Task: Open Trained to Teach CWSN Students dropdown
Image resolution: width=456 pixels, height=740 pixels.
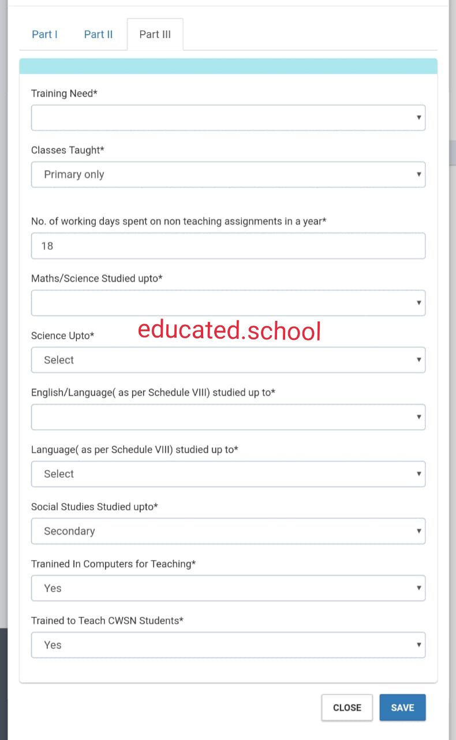Action: coord(228,645)
